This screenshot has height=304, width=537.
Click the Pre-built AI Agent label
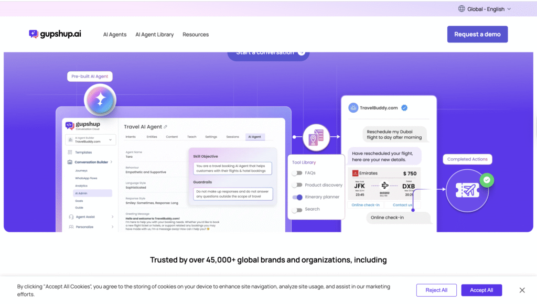pyautogui.click(x=90, y=77)
